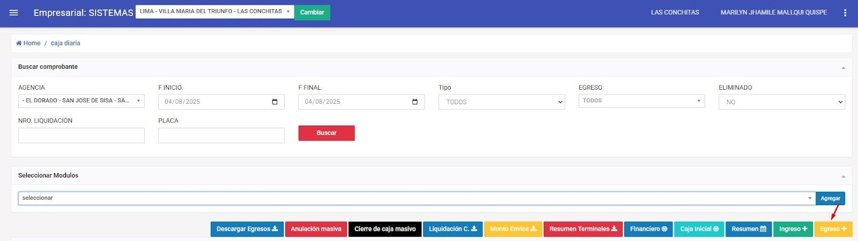Collapse the Buscar comprobante panel
Viewport: 858px width, 241px height.
tap(843, 68)
